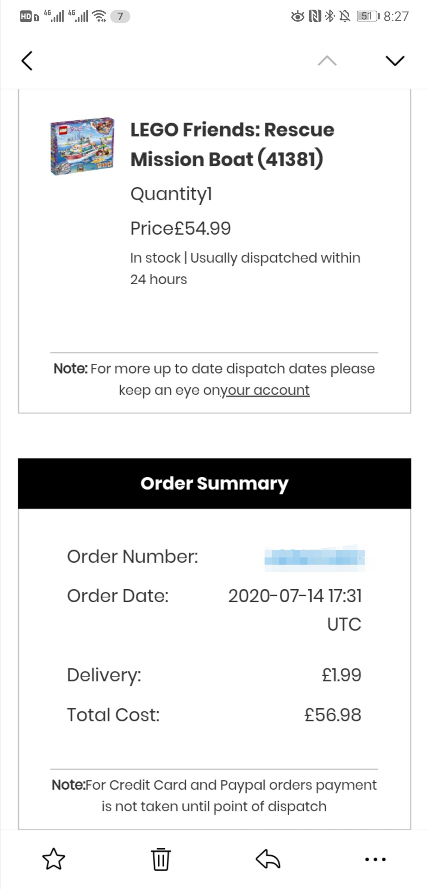Open LEGO Friends: Rescue Mission Boat title

point(232,145)
